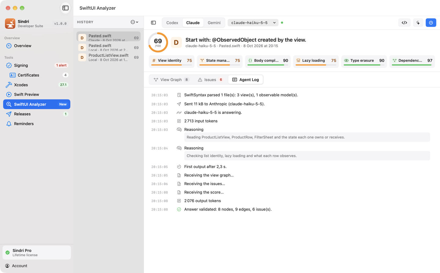Switch to the Gemini provider tab
Image resolution: width=440 pixels, height=273 pixels.
coord(214,23)
